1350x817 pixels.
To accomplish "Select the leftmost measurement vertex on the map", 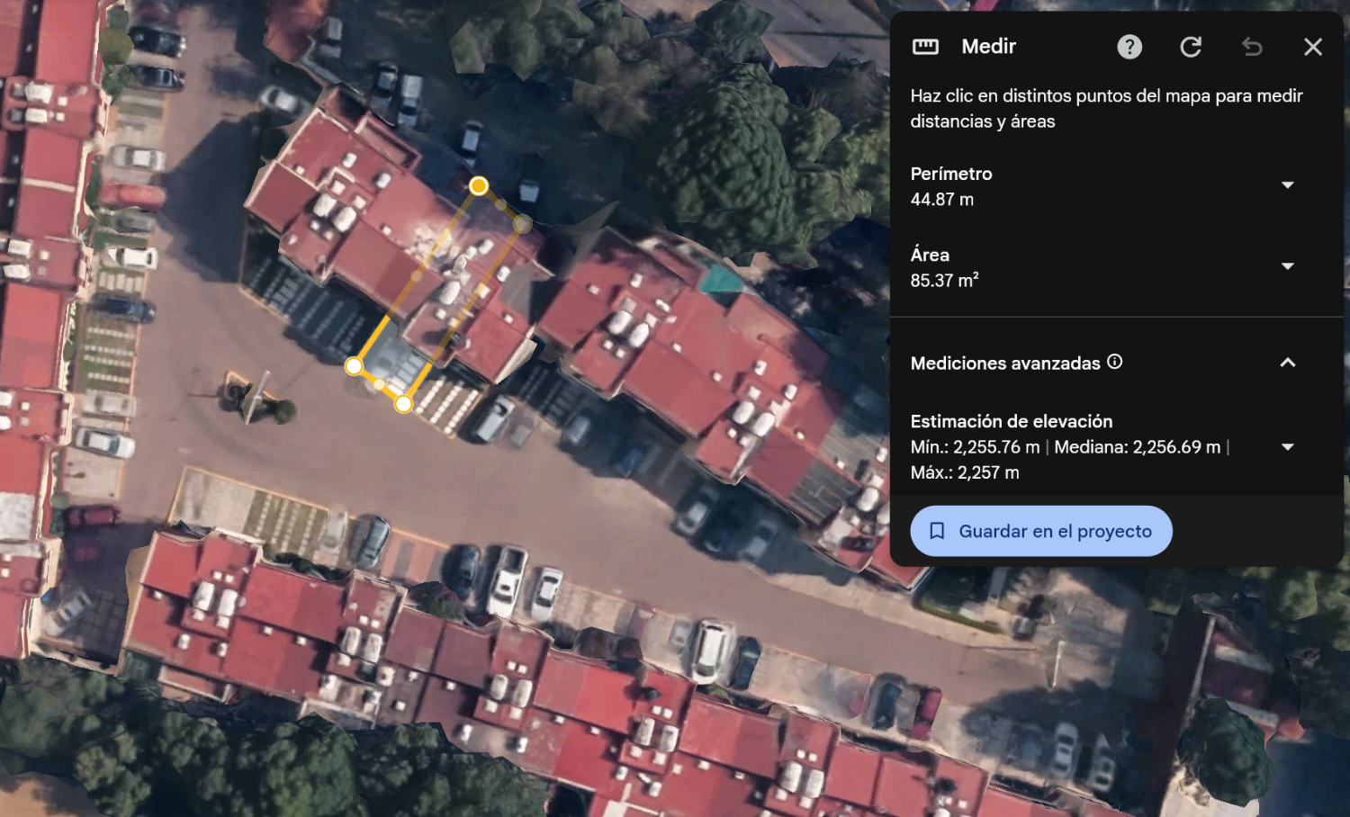I will point(354,366).
